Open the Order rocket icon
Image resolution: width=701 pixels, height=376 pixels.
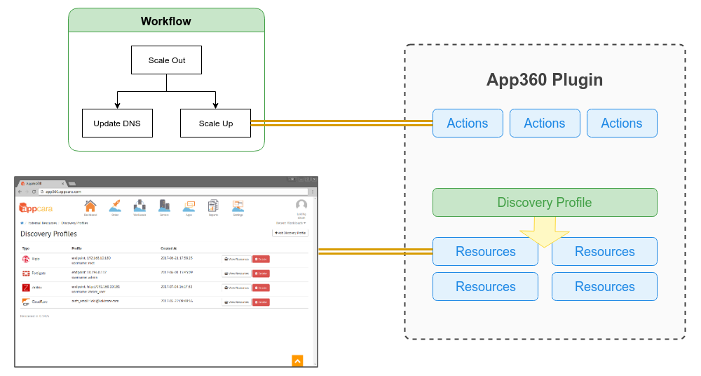pos(115,206)
